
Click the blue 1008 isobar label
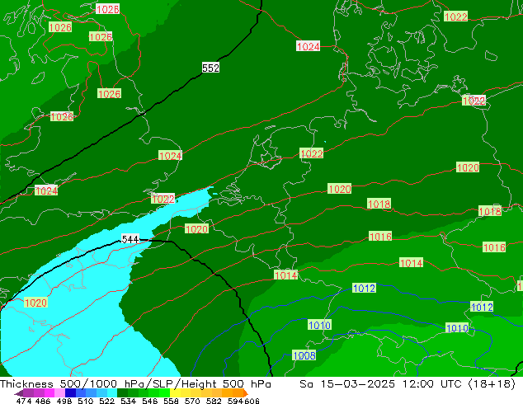tap(304, 355)
